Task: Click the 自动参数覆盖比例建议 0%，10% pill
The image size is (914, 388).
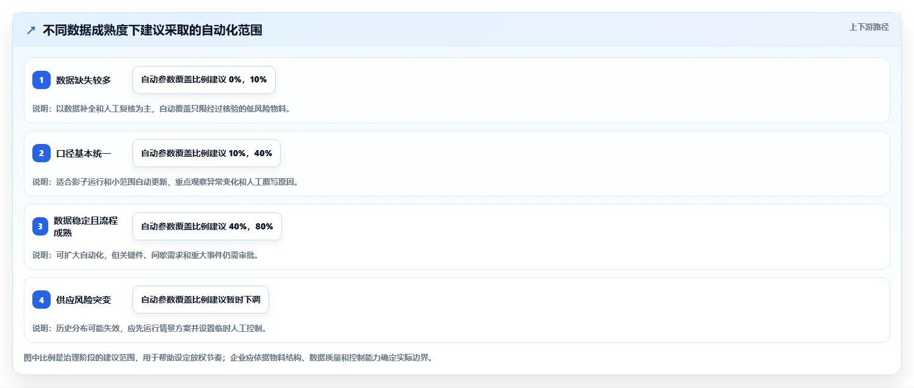Action: pyautogui.click(x=204, y=80)
